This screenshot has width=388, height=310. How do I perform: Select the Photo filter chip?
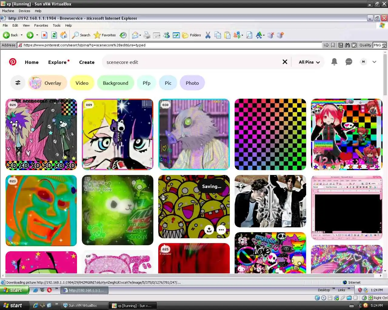coord(192,83)
